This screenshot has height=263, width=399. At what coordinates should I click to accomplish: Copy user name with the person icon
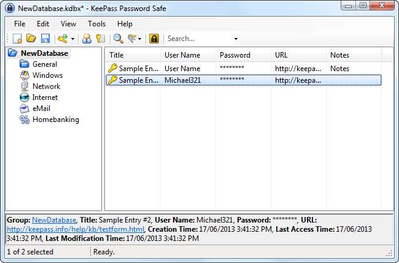coord(87,39)
